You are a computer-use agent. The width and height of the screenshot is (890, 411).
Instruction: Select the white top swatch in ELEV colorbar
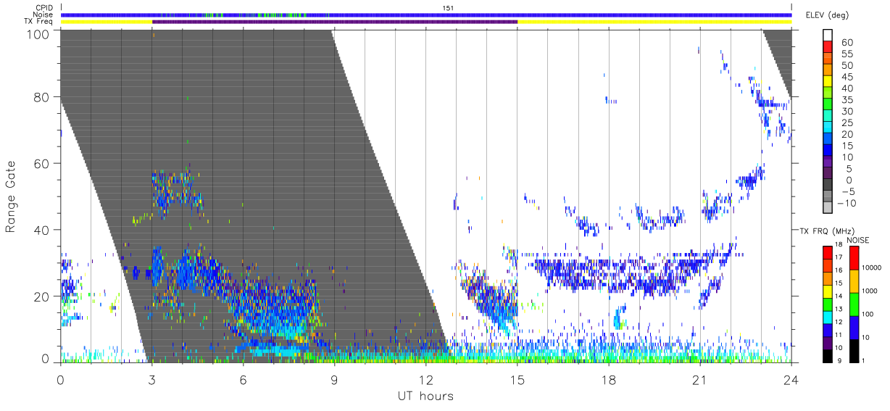point(828,35)
